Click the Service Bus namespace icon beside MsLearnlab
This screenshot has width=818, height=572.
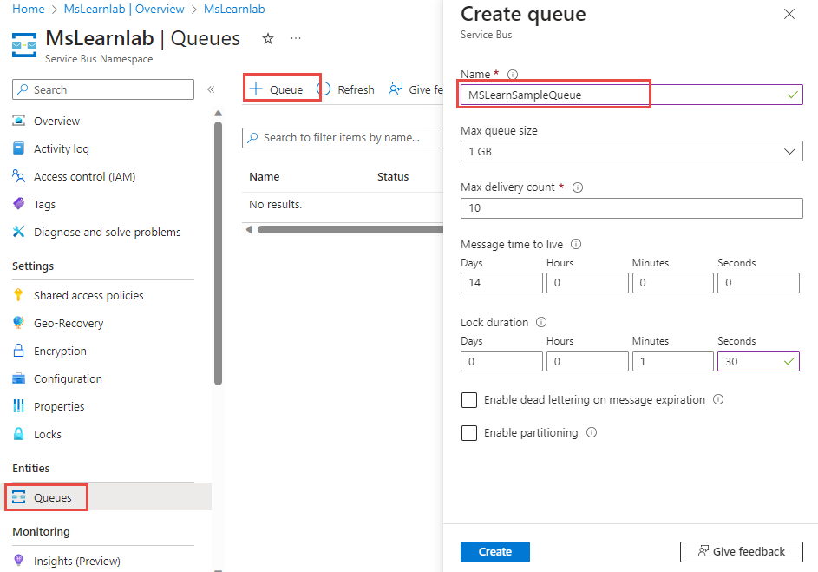click(x=24, y=45)
